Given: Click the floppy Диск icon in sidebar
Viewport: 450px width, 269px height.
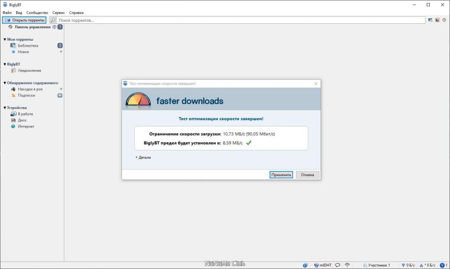Looking at the screenshot, I should [x=13, y=120].
